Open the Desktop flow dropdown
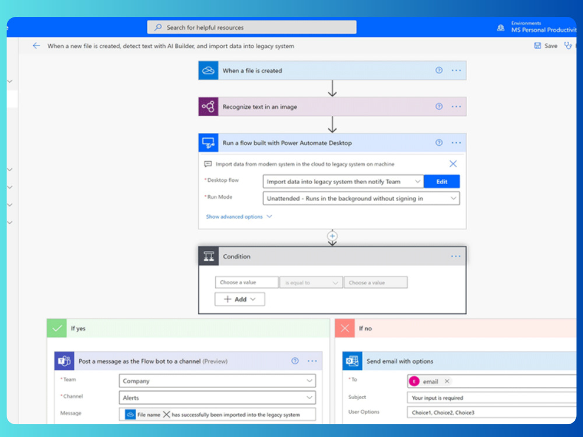This screenshot has height=437, width=583. [343, 181]
